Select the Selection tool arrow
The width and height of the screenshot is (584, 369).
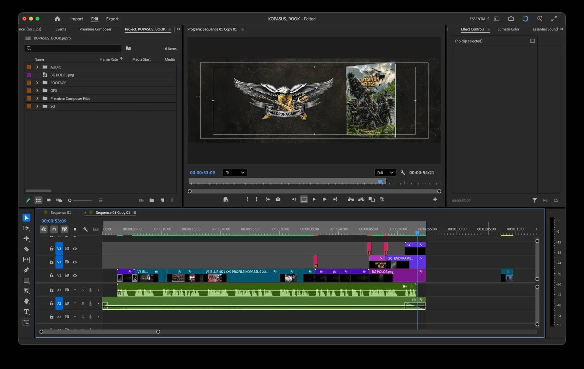point(26,218)
